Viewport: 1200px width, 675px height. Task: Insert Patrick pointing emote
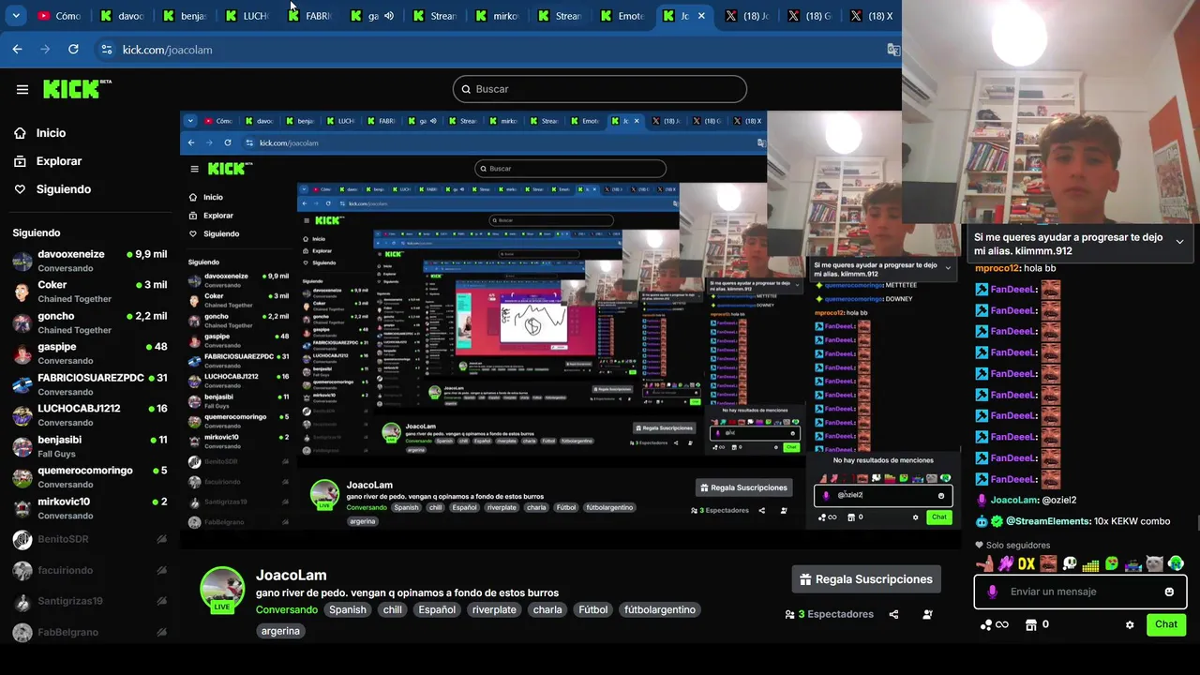coord(984,564)
